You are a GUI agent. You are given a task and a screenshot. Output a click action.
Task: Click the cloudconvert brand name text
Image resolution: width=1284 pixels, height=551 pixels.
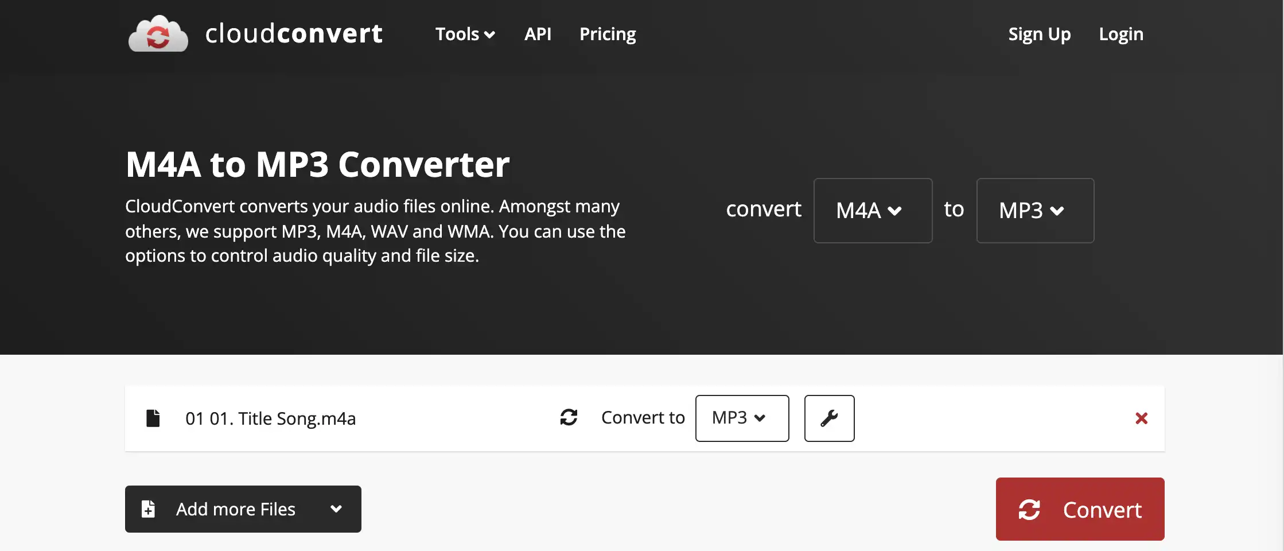(294, 33)
